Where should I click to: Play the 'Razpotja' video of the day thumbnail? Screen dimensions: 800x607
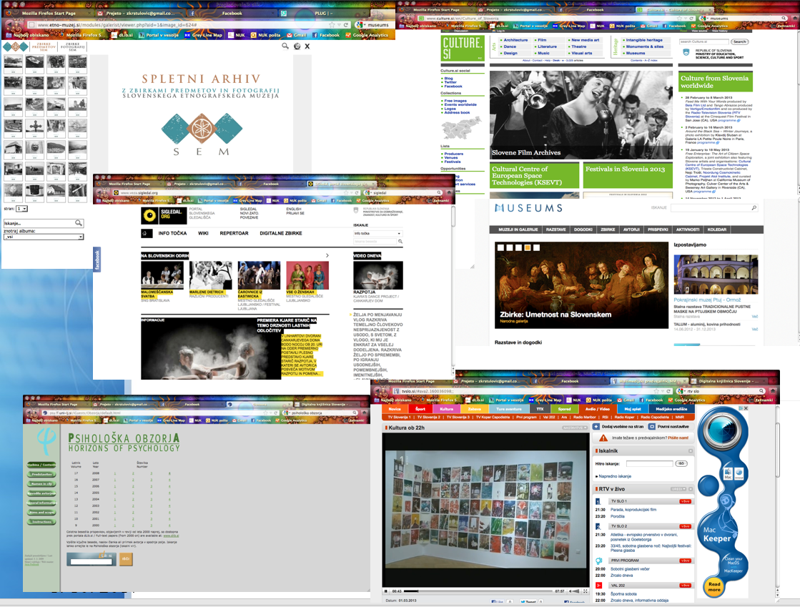(378, 275)
